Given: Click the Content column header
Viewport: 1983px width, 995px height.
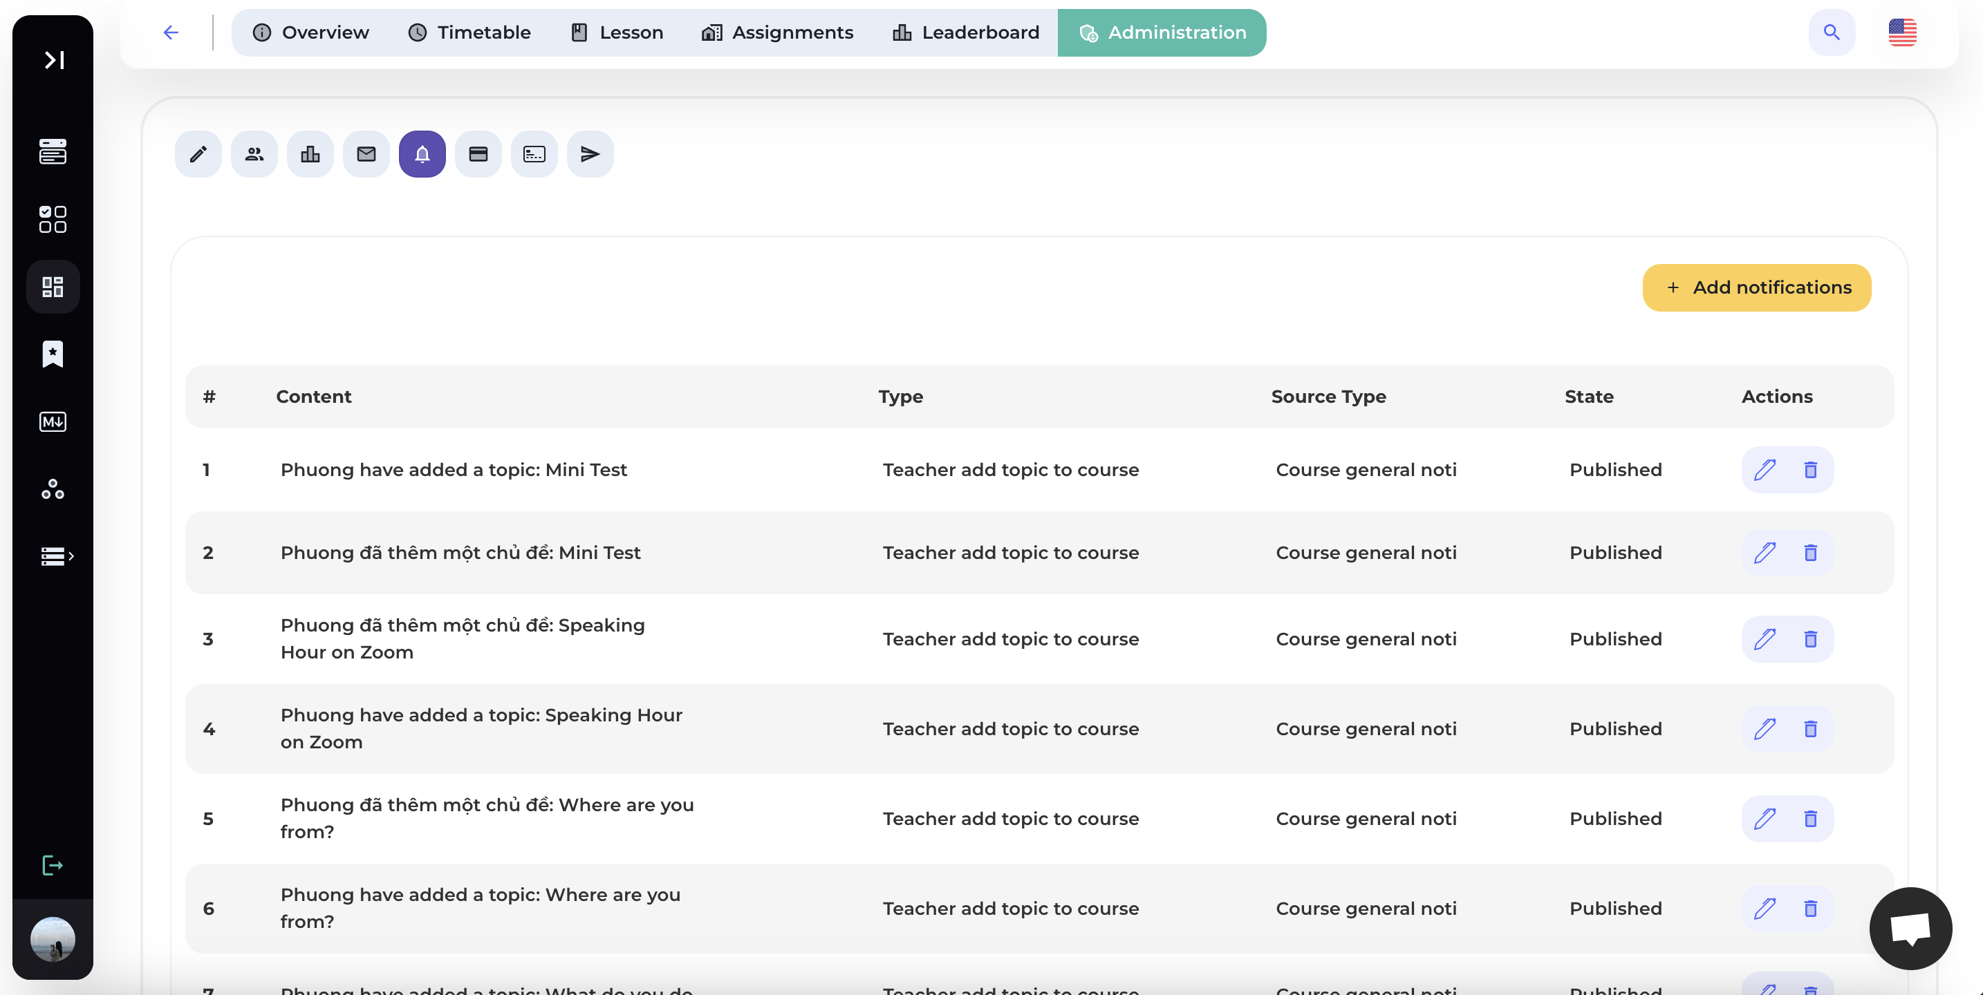Looking at the screenshot, I should pos(313,397).
